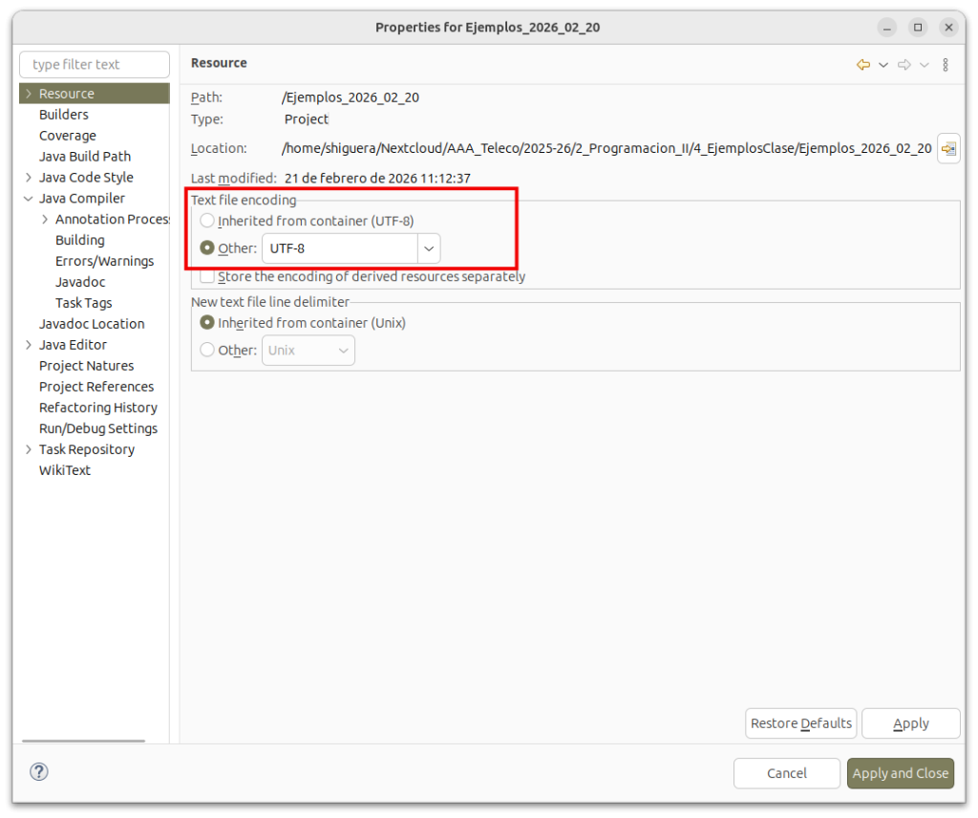Click the show in system explorer icon
This screenshot has height=818, width=978.
pos(948,149)
